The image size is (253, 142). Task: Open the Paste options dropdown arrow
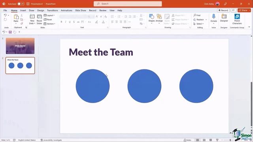[x=16, y=24]
